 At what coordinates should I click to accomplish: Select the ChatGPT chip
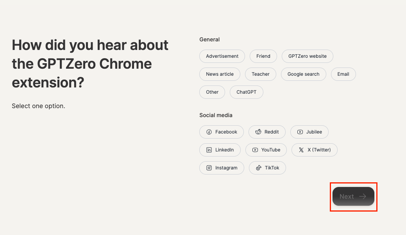coord(246,92)
